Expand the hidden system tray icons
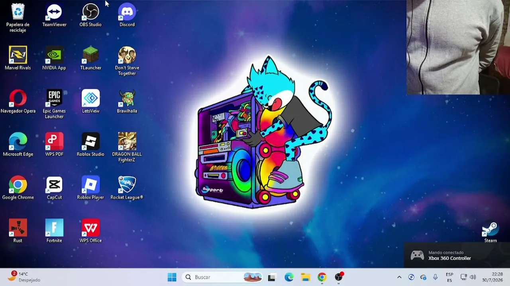This screenshot has width=510, height=286. 399,277
